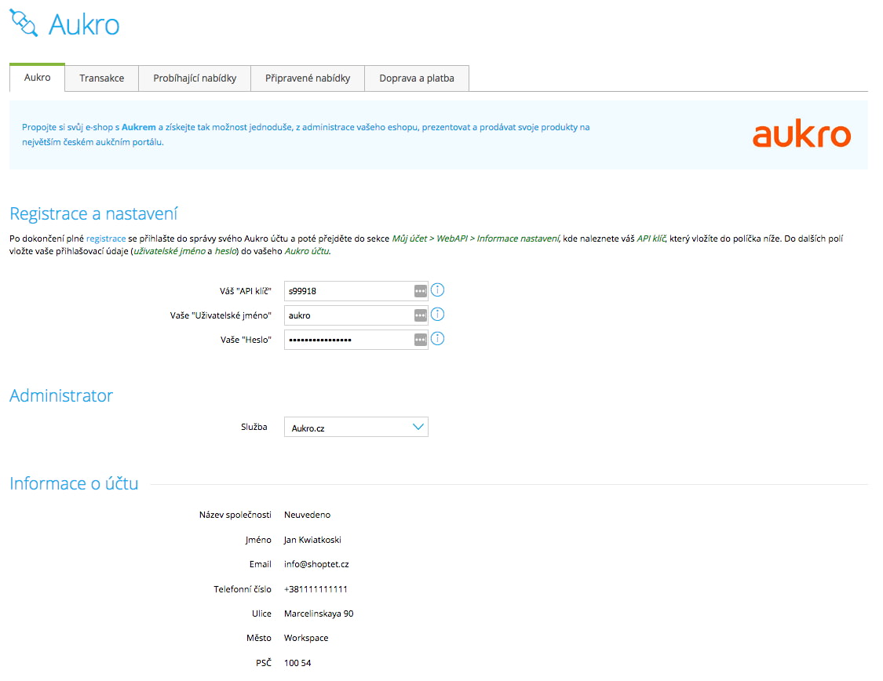883x681 pixels.
Task: Click the Aukro plug icon in header
Action: tap(24, 24)
